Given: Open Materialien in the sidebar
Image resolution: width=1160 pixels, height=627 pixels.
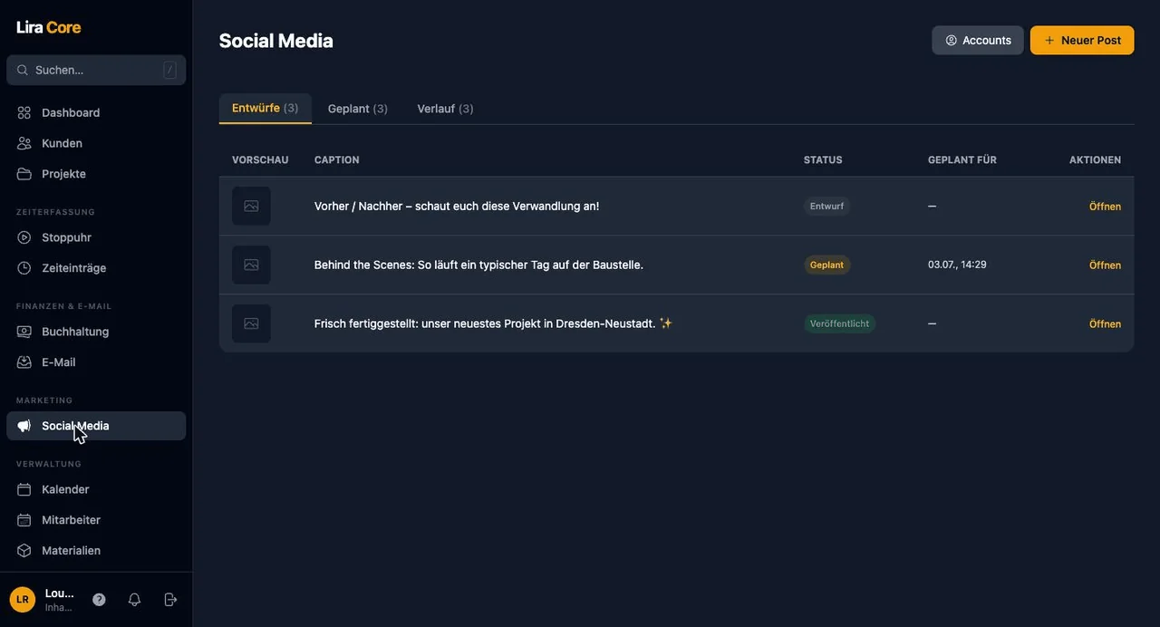Looking at the screenshot, I should 96,551.
